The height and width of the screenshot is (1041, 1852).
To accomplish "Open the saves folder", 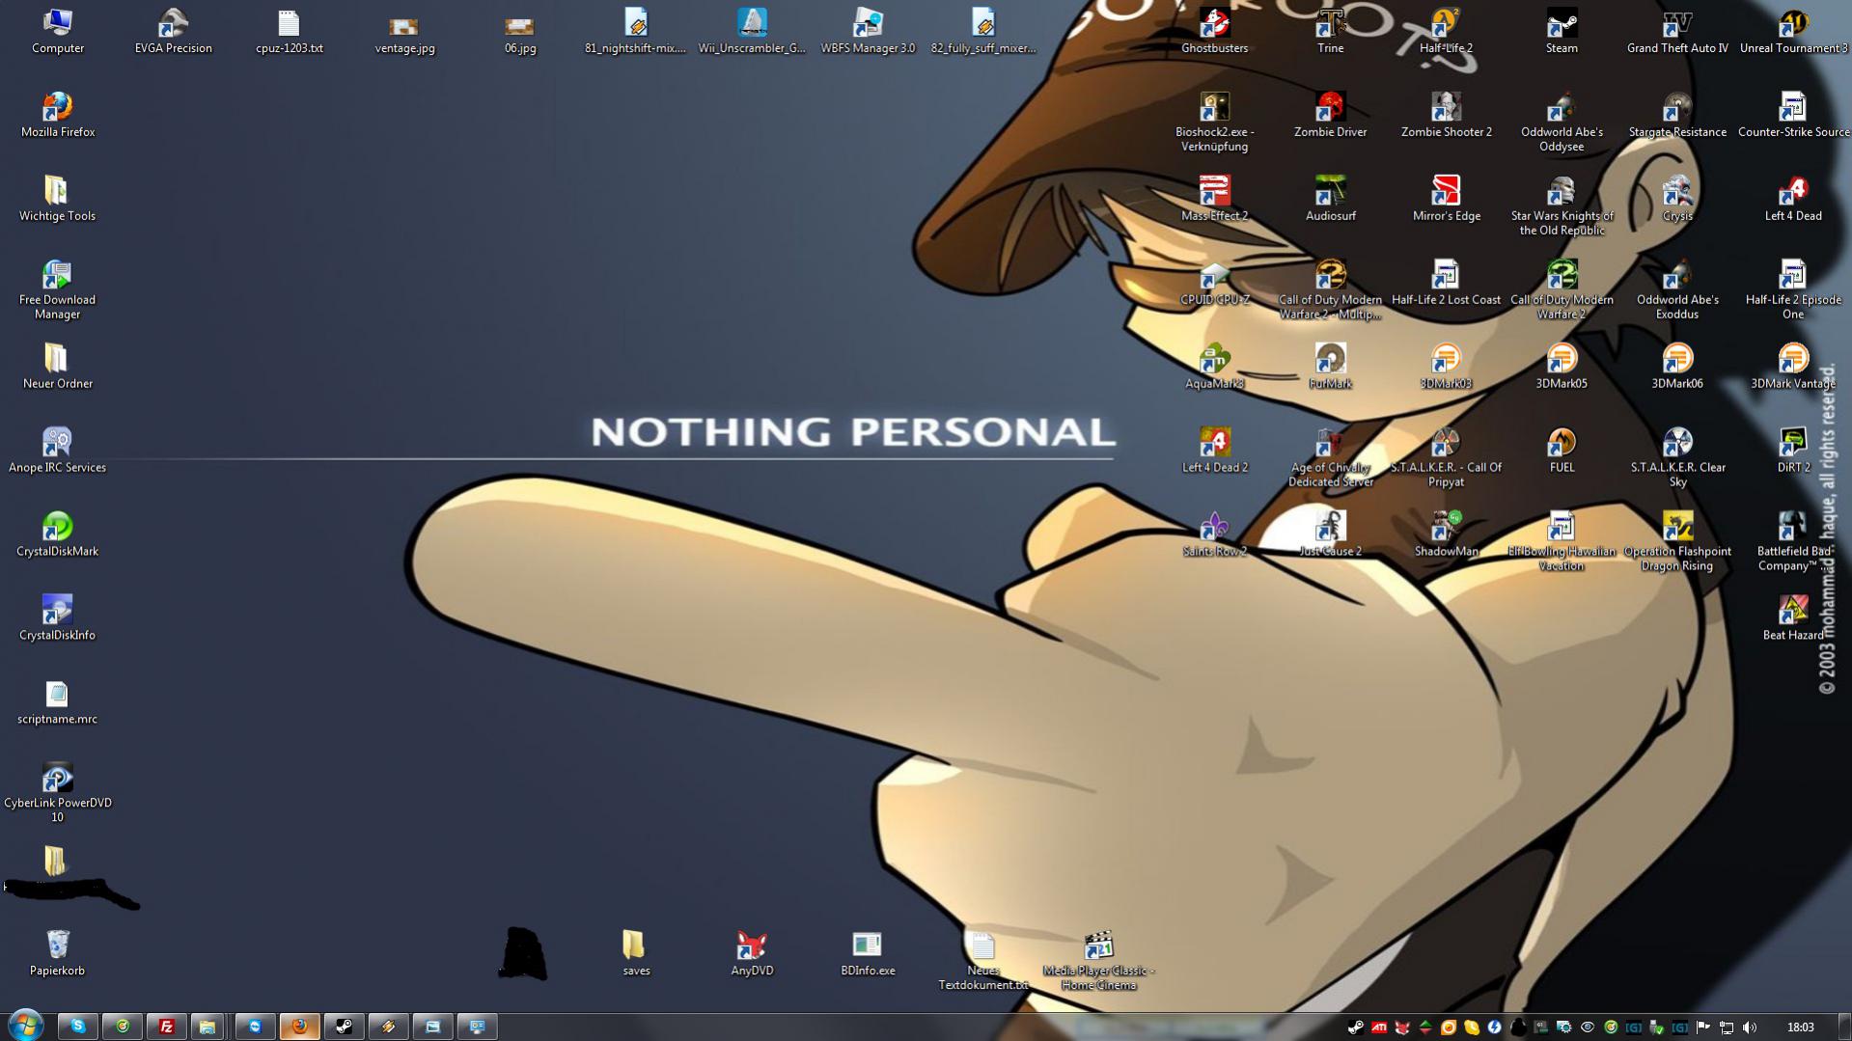I will [636, 953].
